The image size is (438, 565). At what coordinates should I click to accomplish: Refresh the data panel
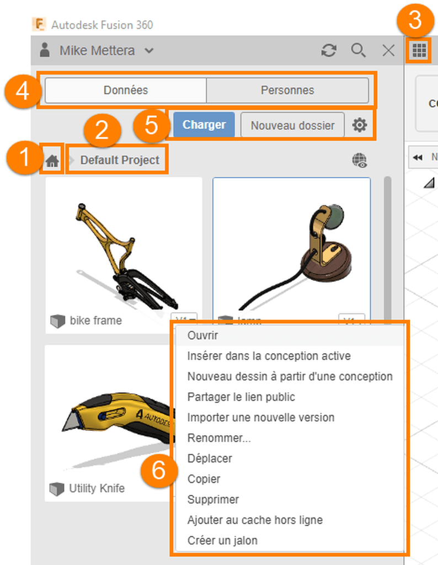tap(329, 50)
